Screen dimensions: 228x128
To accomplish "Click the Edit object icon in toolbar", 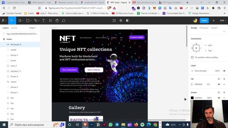I will [x=114, y=21].
